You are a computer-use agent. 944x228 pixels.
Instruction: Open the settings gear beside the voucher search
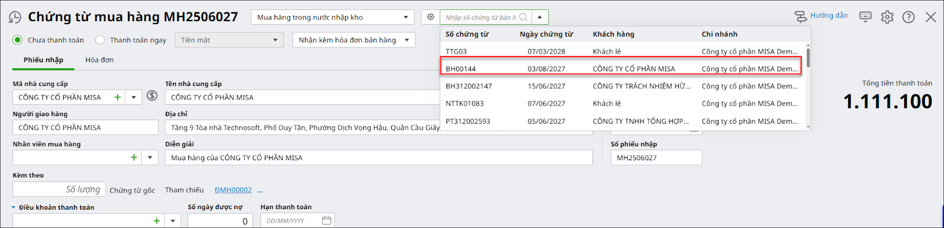click(x=431, y=17)
